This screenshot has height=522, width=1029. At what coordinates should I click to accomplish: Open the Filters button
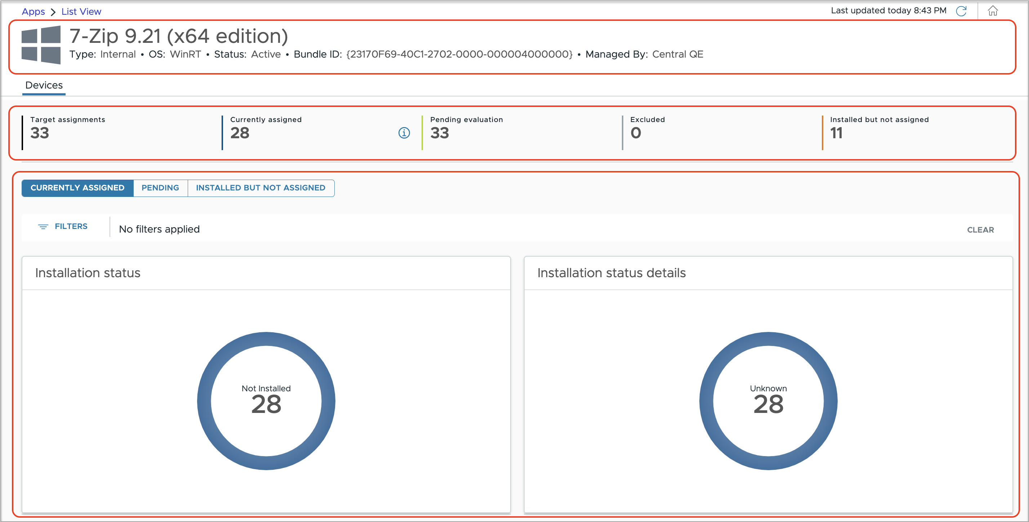tap(63, 227)
